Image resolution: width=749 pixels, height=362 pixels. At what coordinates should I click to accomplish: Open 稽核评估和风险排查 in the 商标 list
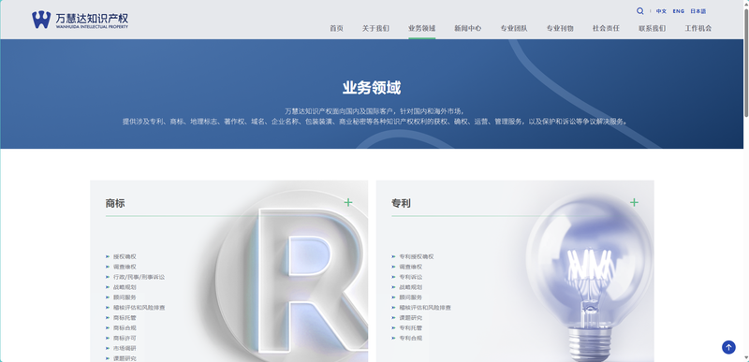tap(139, 308)
